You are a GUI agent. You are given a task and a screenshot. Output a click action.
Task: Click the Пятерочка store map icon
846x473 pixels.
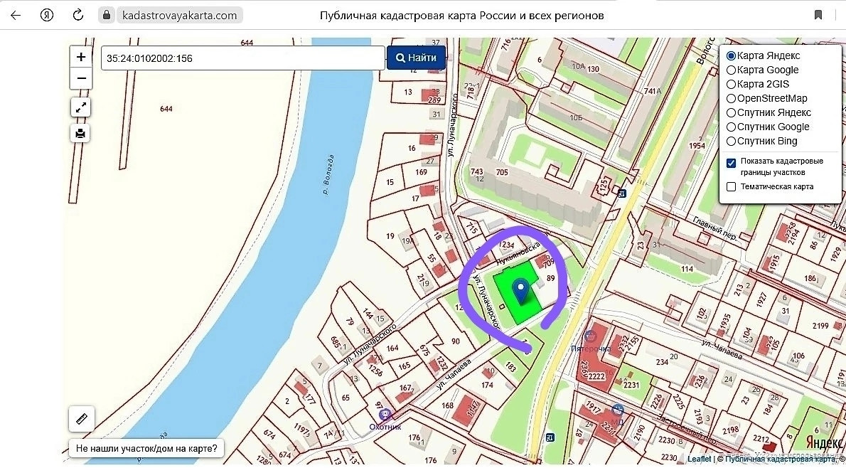(591, 336)
